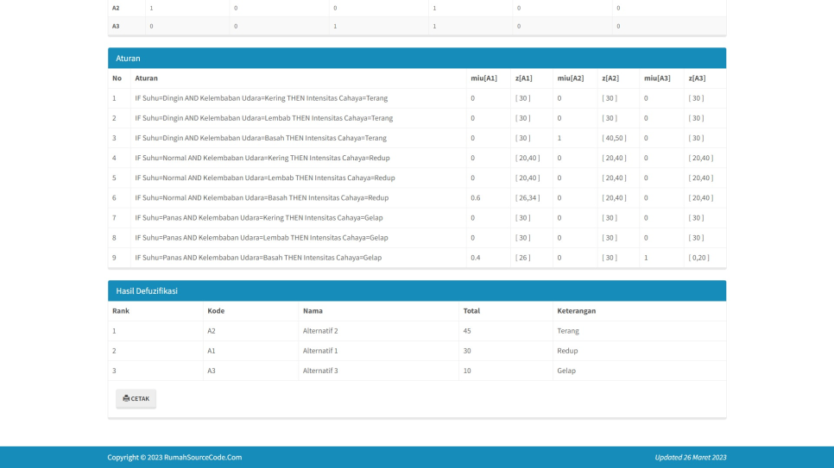Image resolution: width=834 pixels, height=468 pixels.
Task: Click the Rank column header
Action: click(121, 311)
